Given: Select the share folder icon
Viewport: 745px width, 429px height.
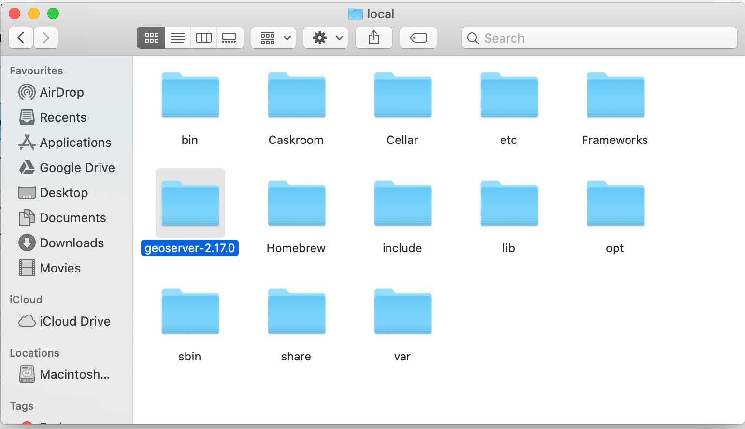Looking at the screenshot, I should click(x=297, y=312).
